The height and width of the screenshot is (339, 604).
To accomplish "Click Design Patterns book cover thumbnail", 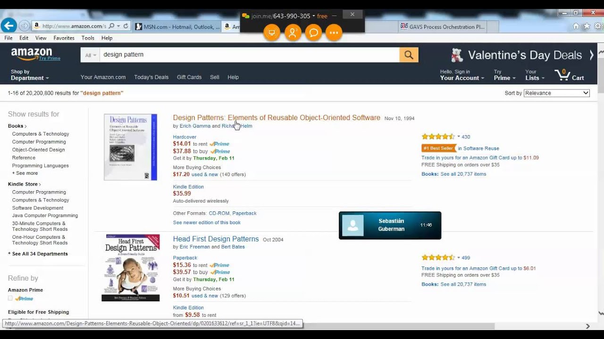I will point(131,147).
